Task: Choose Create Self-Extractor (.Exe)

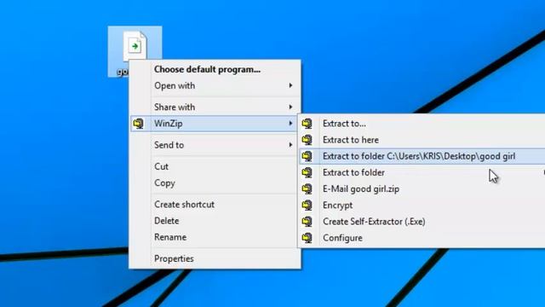Action: point(422,222)
